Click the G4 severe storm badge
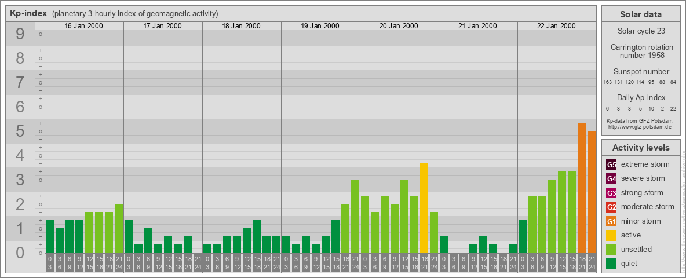 (612, 179)
